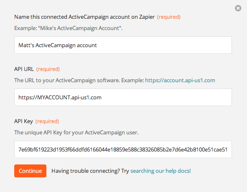The width and height of the screenshot is (247, 192).
Task: Click the key value beginning with 7e69bf
Action: click(123, 149)
